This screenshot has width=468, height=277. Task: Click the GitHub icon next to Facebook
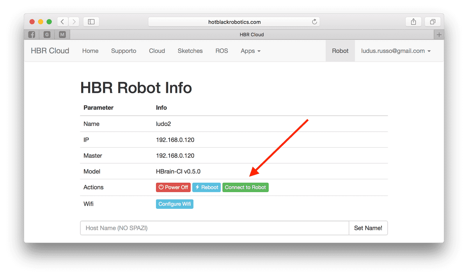(x=46, y=34)
